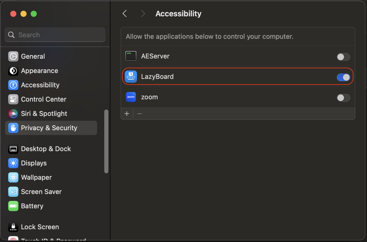Open the General settings gear icon
This screenshot has height=242, width=367.
13,57
